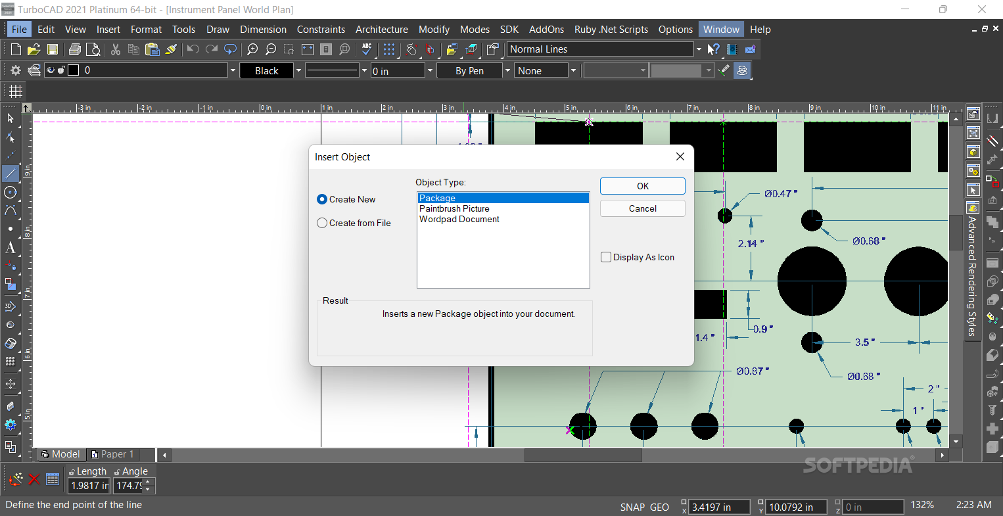This screenshot has height=516, width=1003.
Task: Open the None brush pattern dropdown
Action: tap(573, 70)
